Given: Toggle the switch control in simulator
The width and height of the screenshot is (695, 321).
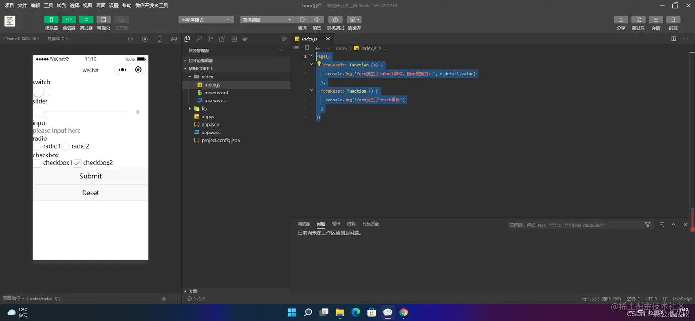Looking at the screenshot, I should (42, 92).
